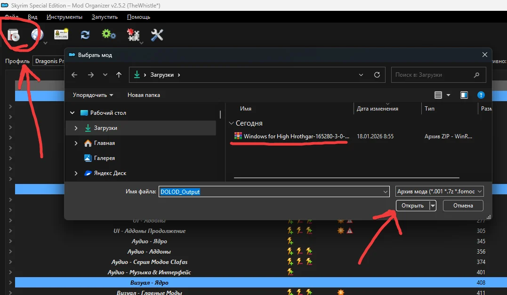Sort by the Имя column header
The image size is (507, 295).
[x=246, y=109]
